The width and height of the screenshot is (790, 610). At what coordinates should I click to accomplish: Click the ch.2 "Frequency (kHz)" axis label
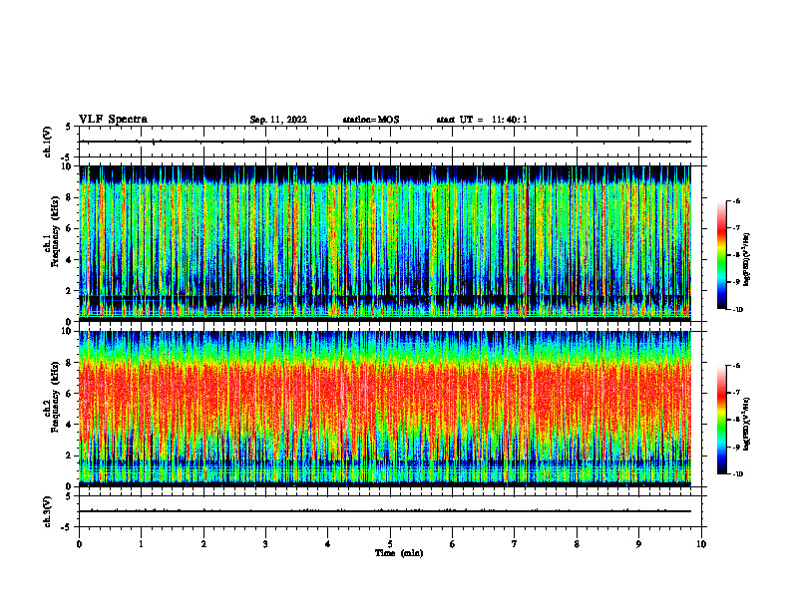tap(55, 397)
